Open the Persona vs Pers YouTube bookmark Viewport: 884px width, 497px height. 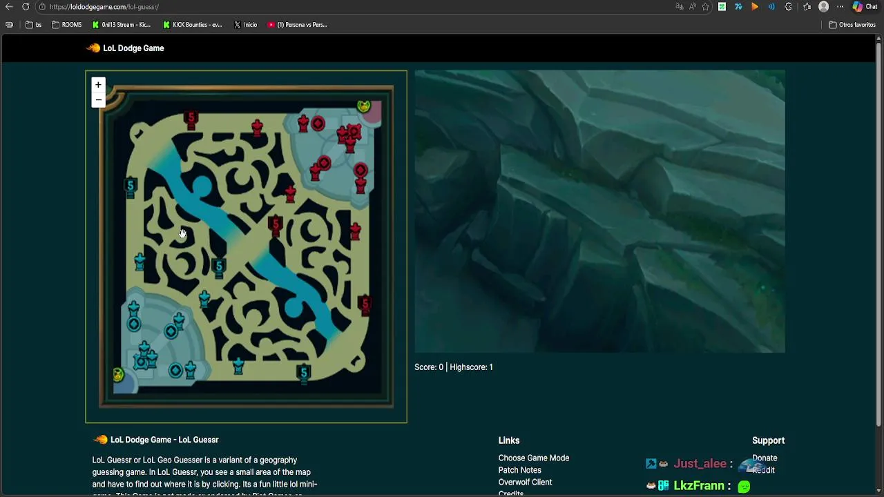(x=297, y=25)
